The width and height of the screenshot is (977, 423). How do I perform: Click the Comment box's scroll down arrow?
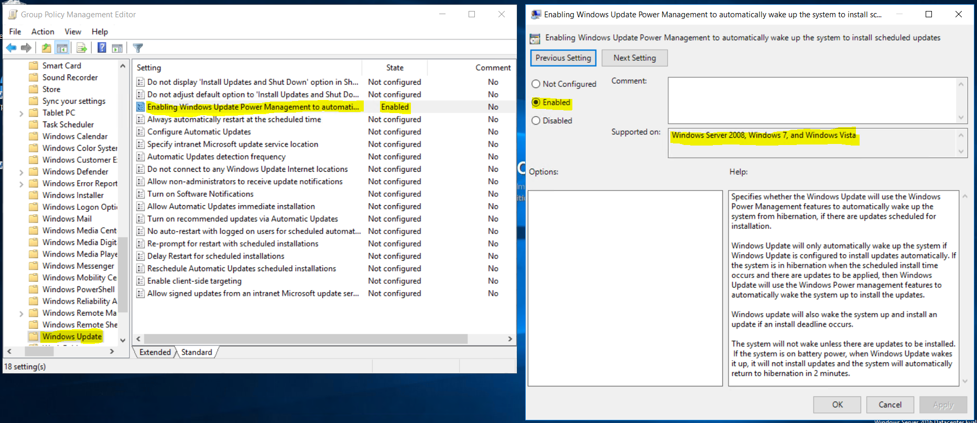(961, 117)
